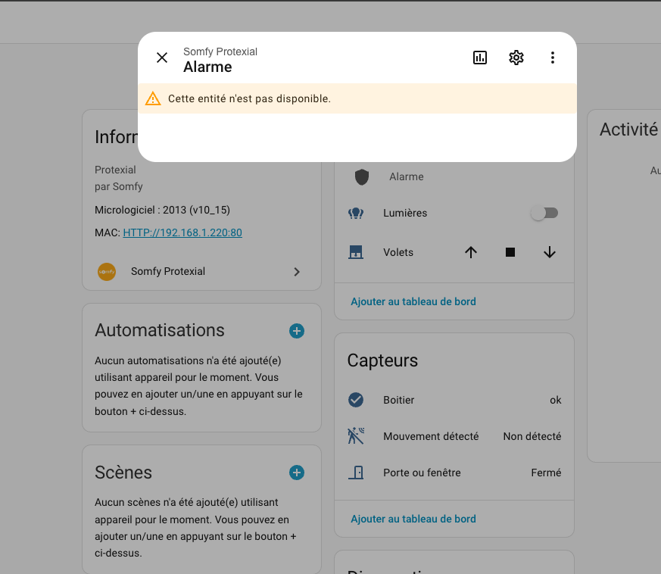Image resolution: width=661 pixels, height=574 pixels.
Task: Expand the Somfy Protexial integration chevron
Action: [x=297, y=272]
